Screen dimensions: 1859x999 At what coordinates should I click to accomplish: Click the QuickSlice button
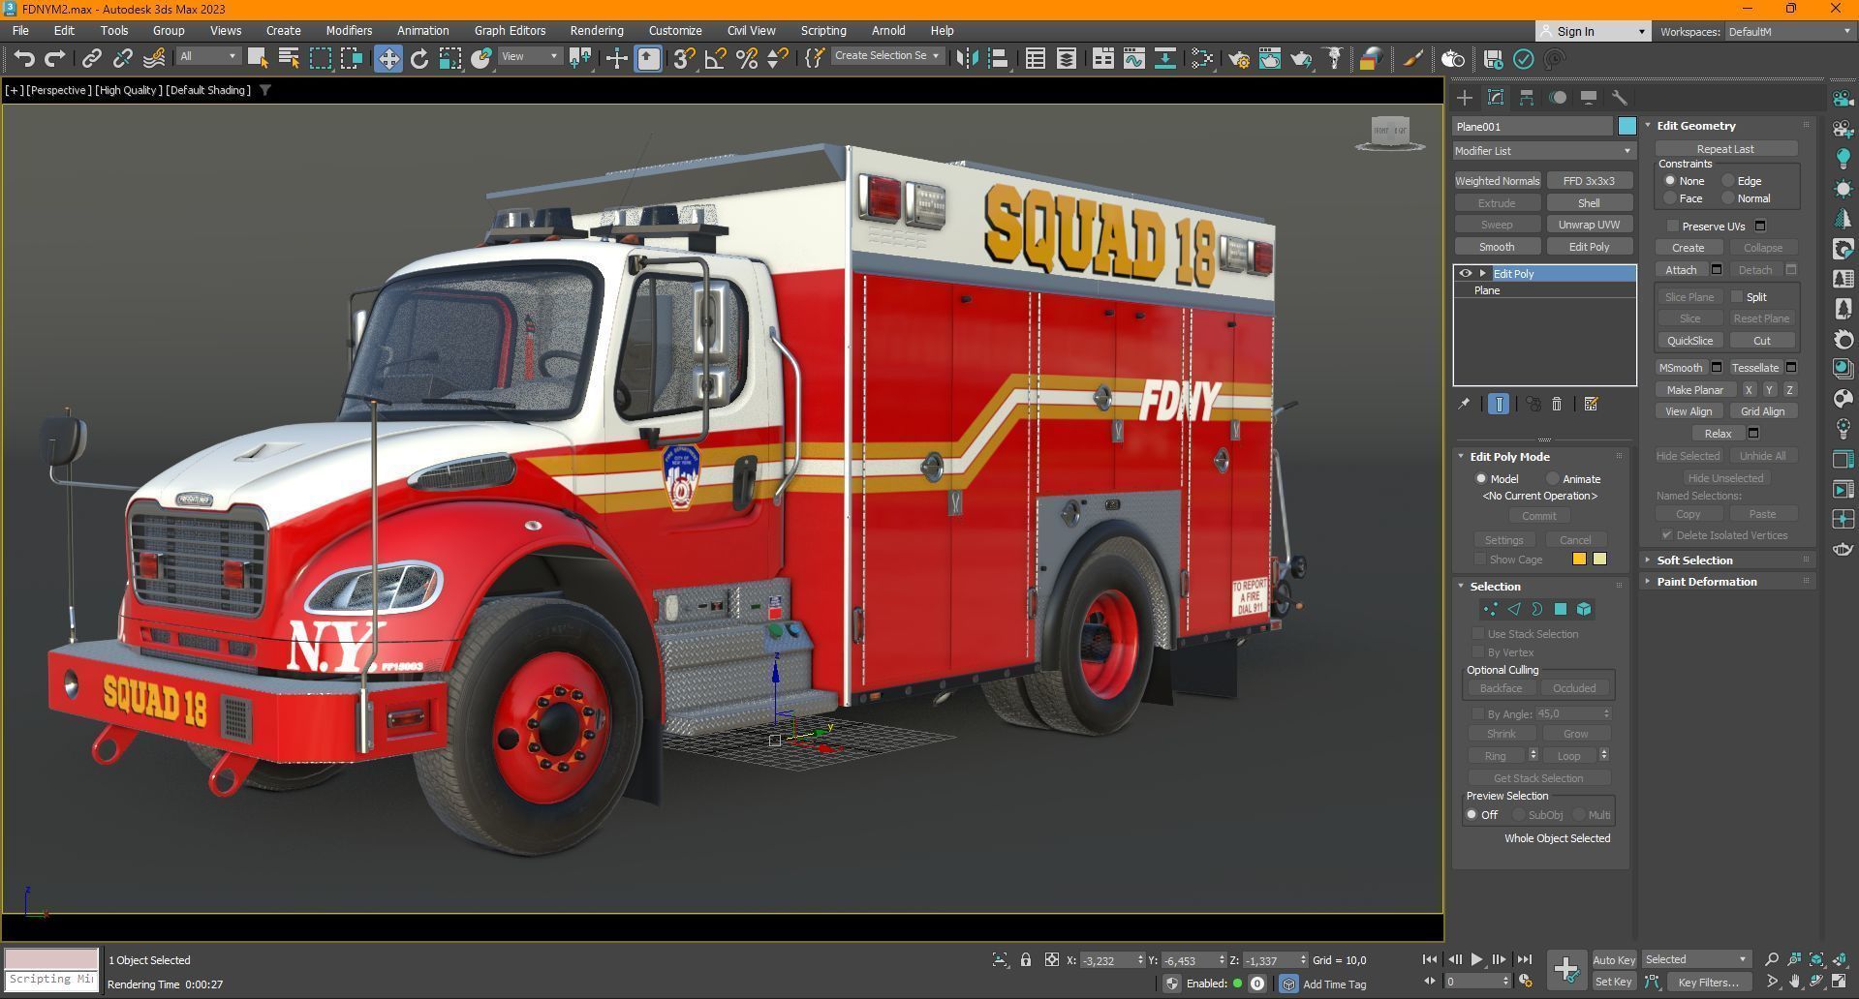1689,341
